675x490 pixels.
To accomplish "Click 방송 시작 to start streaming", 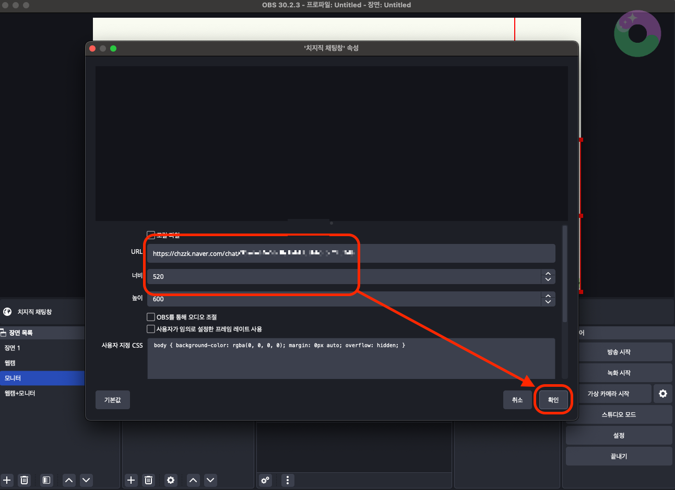I will (619, 352).
